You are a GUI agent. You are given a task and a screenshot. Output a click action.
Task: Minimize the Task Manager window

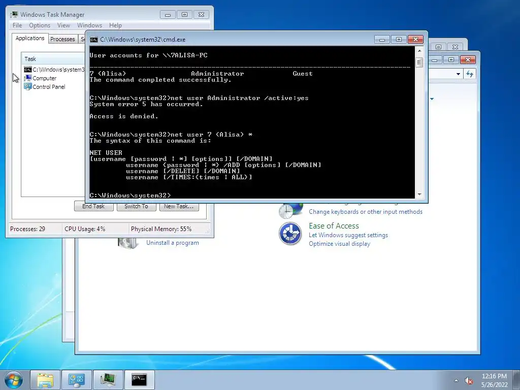(x=168, y=15)
